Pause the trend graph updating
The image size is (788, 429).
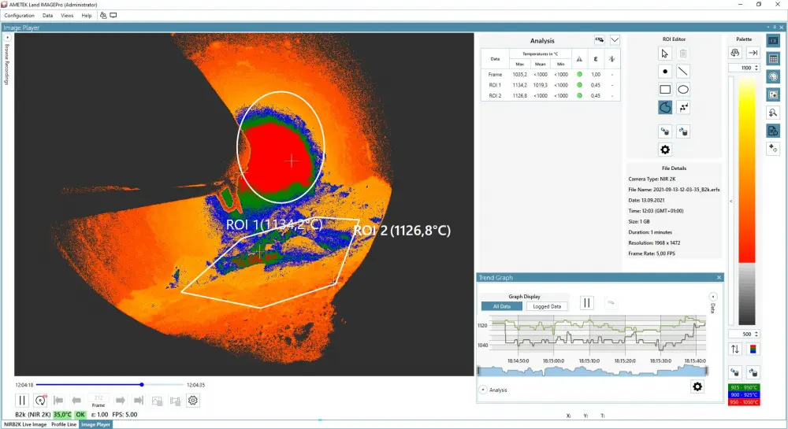click(x=586, y=303)
